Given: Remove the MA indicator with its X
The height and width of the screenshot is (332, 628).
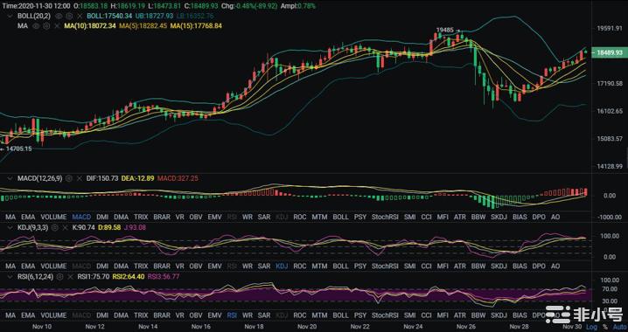Looking at the screenshot, I should click(57, 26).
